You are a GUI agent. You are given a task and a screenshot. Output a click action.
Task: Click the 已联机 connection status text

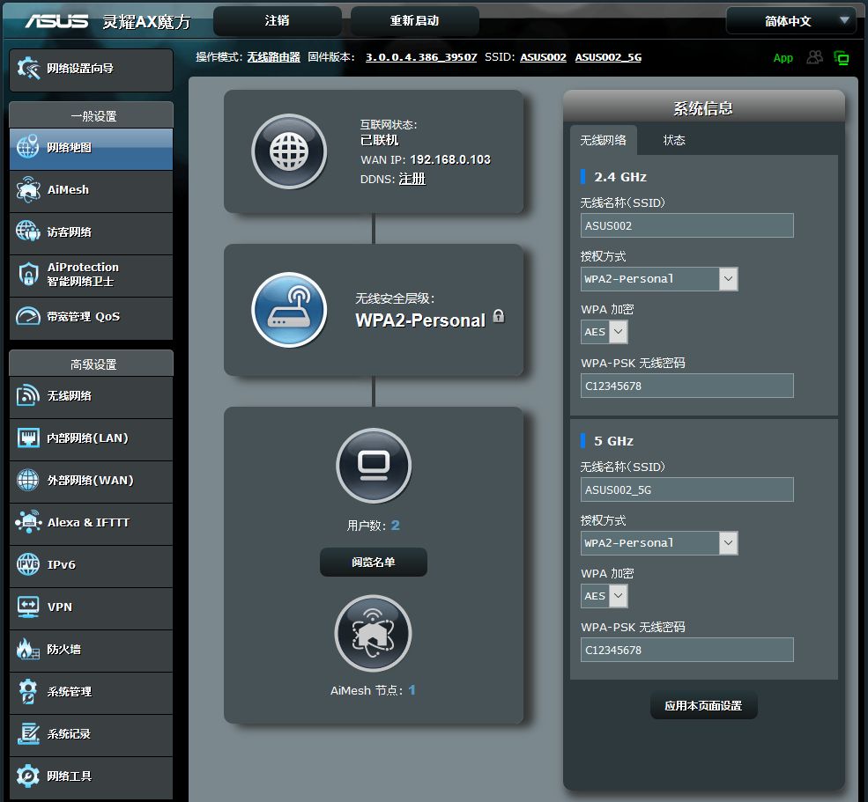pyautogui.click(x=379, y=140)
